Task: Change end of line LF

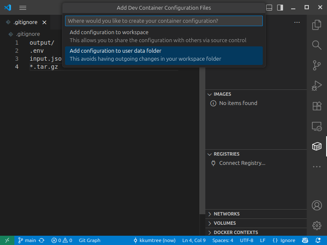Action: (x=262, y=240)
